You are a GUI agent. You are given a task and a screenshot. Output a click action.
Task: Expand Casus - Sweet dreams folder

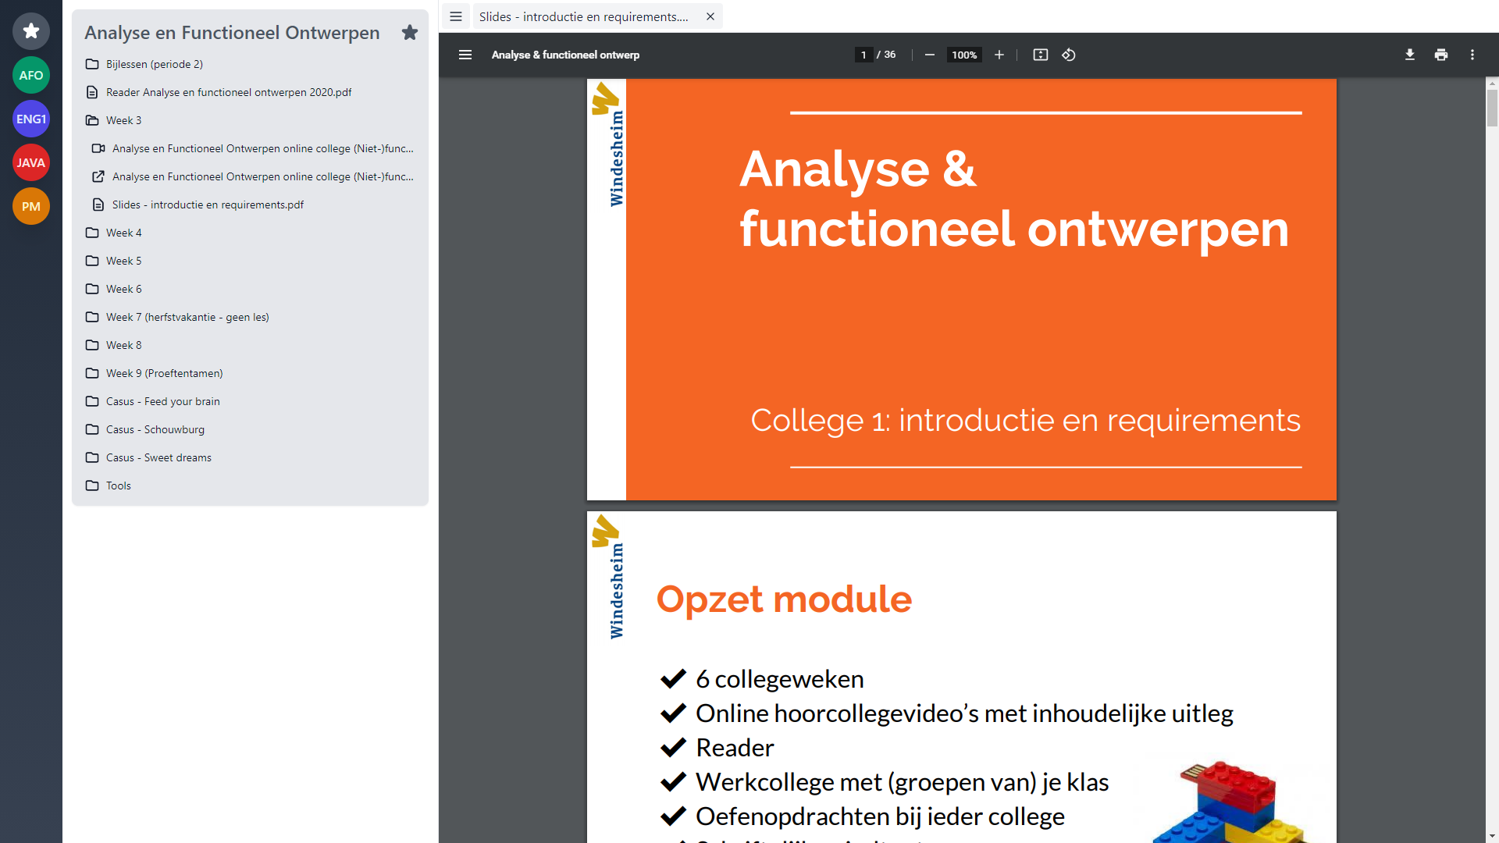point(250,457)
